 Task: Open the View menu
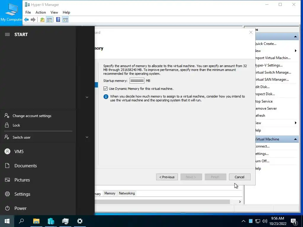(x=54, y=12)
